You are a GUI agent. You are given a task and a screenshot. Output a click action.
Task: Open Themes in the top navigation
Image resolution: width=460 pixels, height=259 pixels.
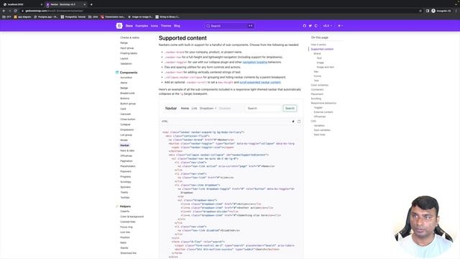[166, 26]
